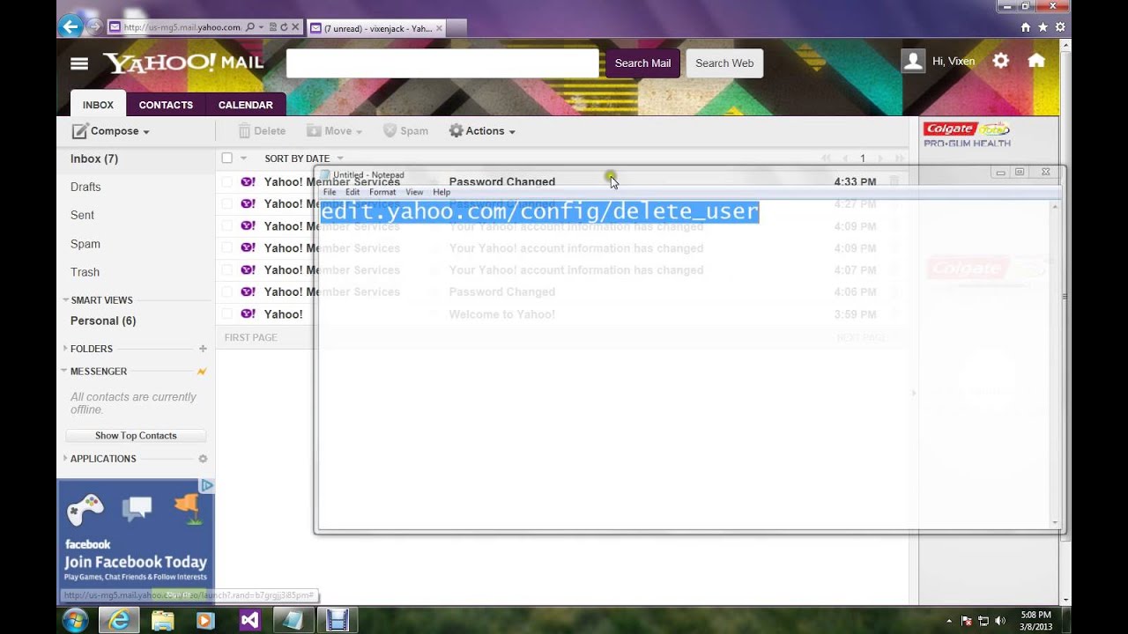Click the Yahoo! Mail logo
The height and width of the screenshot is (634, 1128).
click(183, 63)
